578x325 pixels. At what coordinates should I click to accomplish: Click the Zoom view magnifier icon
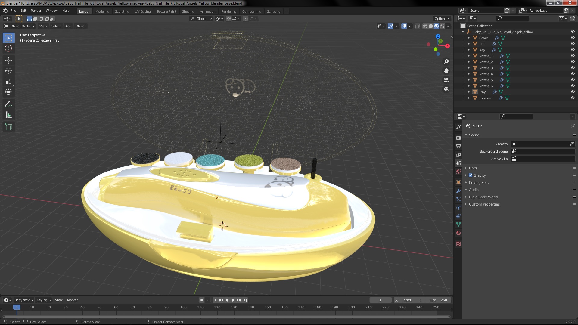(x=446, y=62)
